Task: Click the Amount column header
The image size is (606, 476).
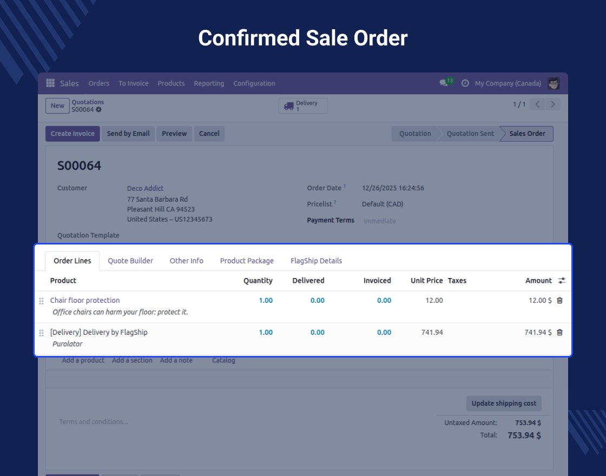Action: point(538,281)
